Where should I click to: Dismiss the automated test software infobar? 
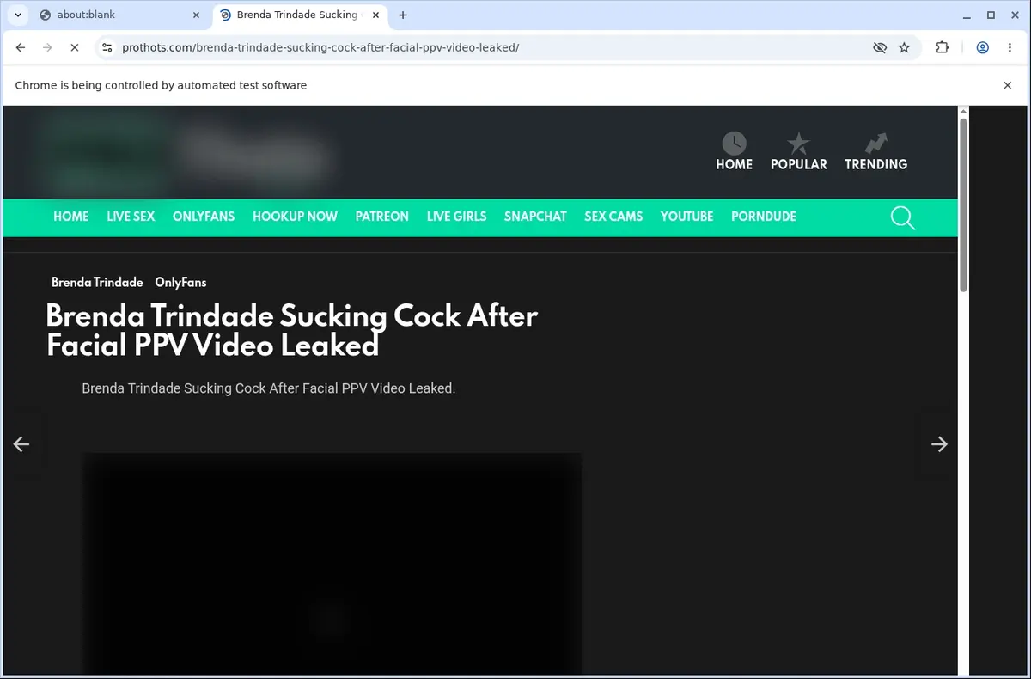pyautogui.click(x=1008, y=85)
